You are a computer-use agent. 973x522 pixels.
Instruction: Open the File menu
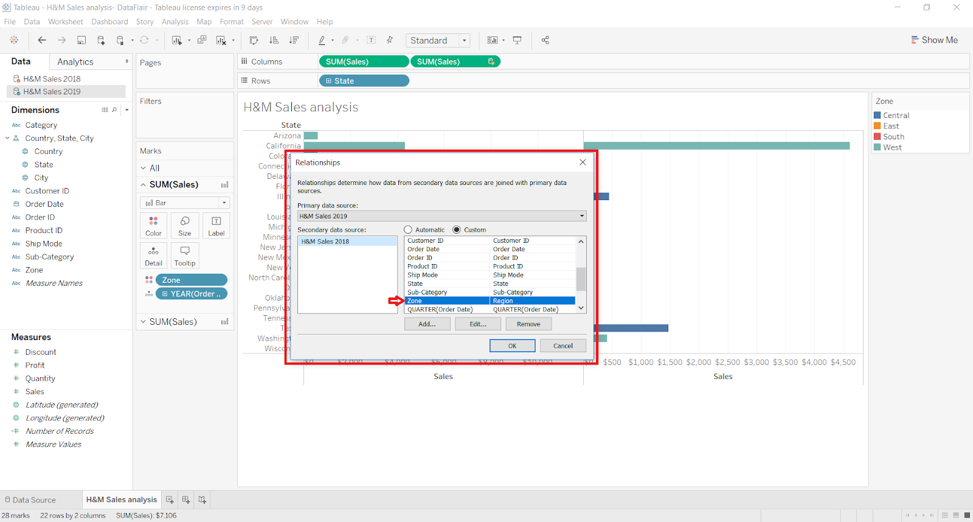point(10,22)
